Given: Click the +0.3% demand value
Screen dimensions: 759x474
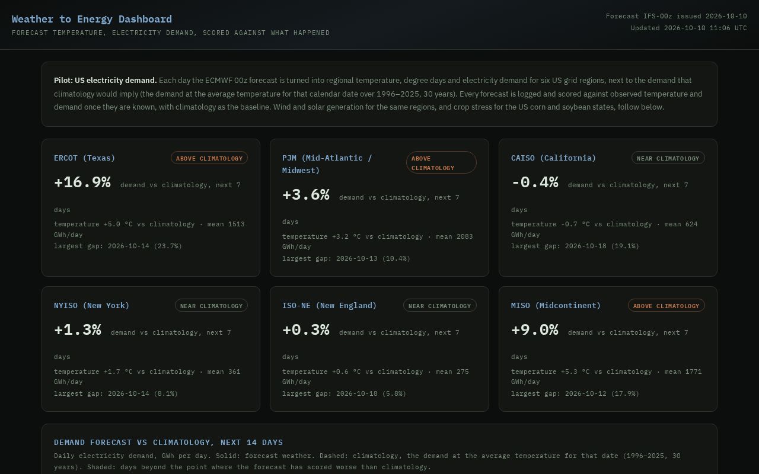Looking at the screenshot, I should coord(306,329).
